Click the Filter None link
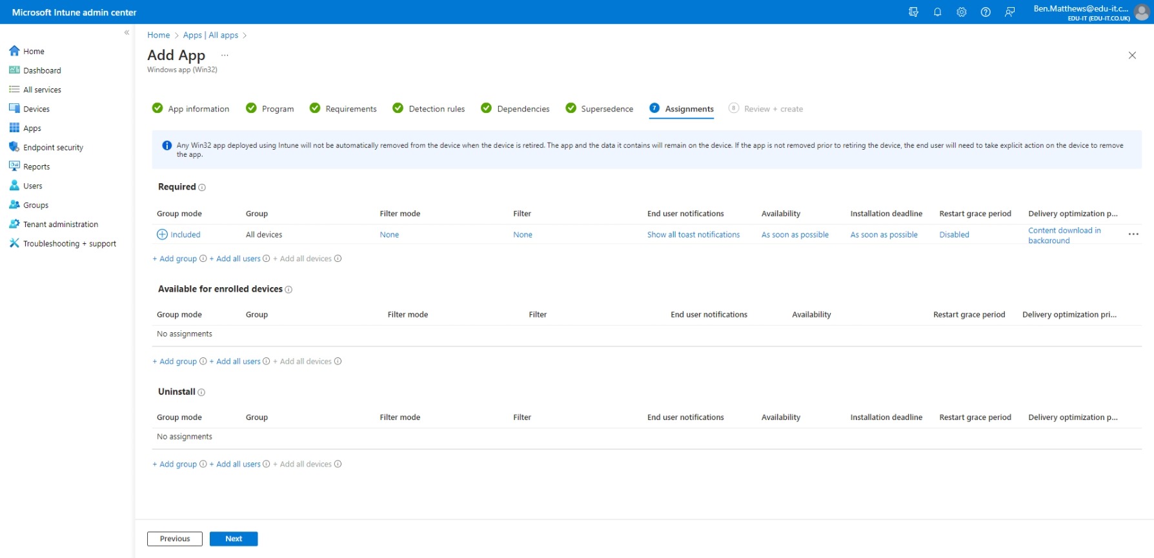Screen dimensions: 1154x558 tap(523, 235)
